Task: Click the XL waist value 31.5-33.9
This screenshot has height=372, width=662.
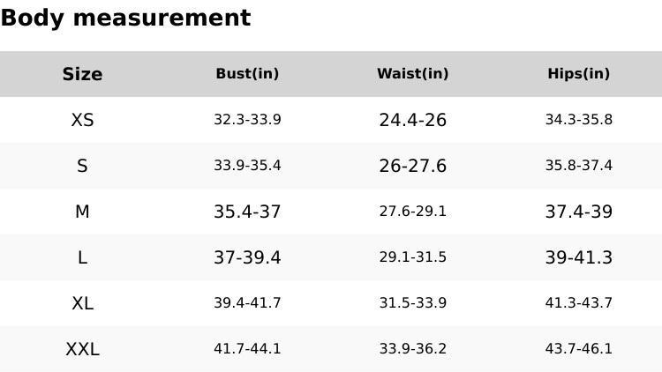Action: 413,303
